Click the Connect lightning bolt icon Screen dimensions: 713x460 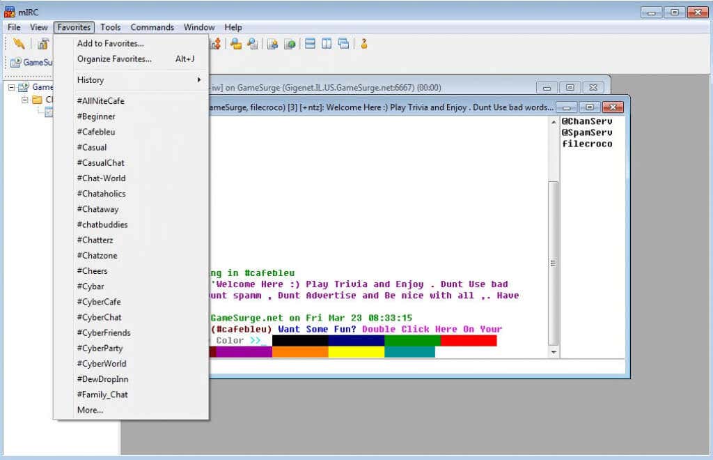click(19, 44)
